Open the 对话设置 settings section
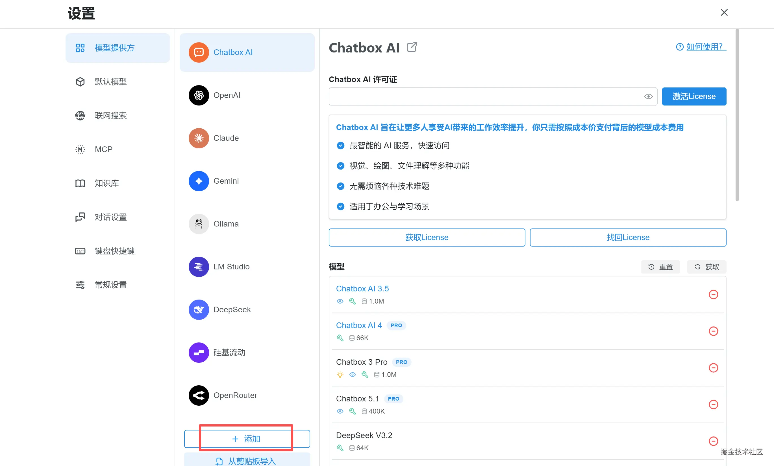Screen dimensions: 774x466 118,217
